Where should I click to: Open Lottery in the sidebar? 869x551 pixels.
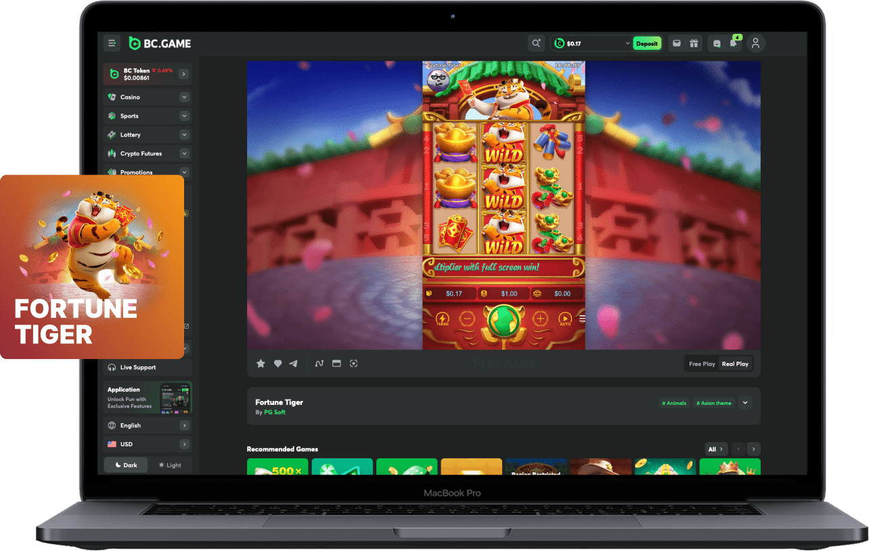click(131, 135)
